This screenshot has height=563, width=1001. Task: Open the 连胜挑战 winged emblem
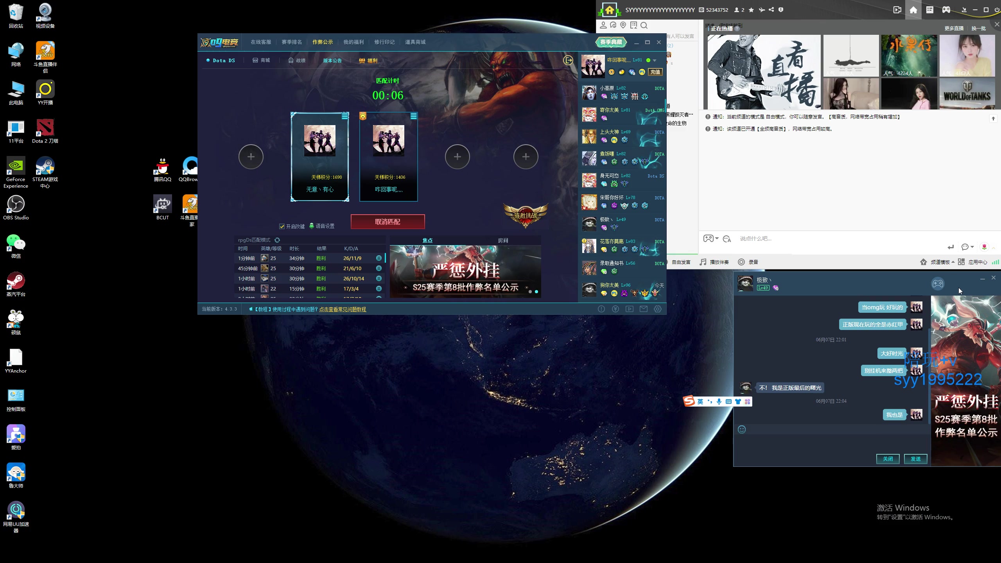(x=526, y=215)
